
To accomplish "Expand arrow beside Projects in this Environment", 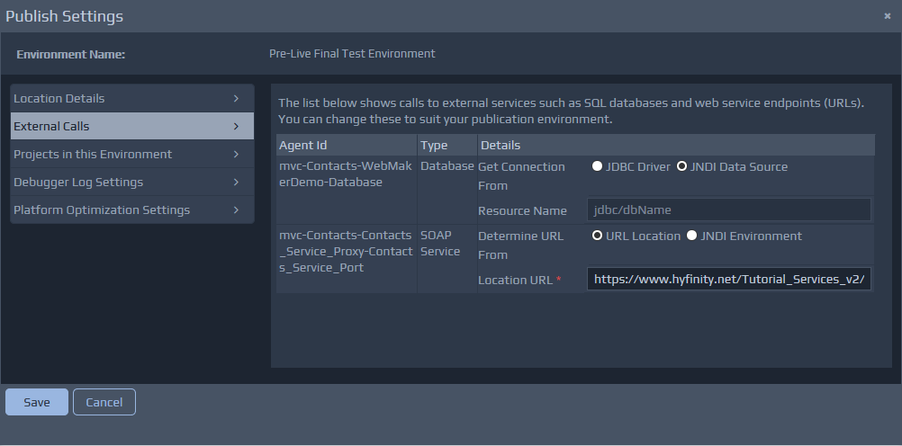I will click(236, 154).
